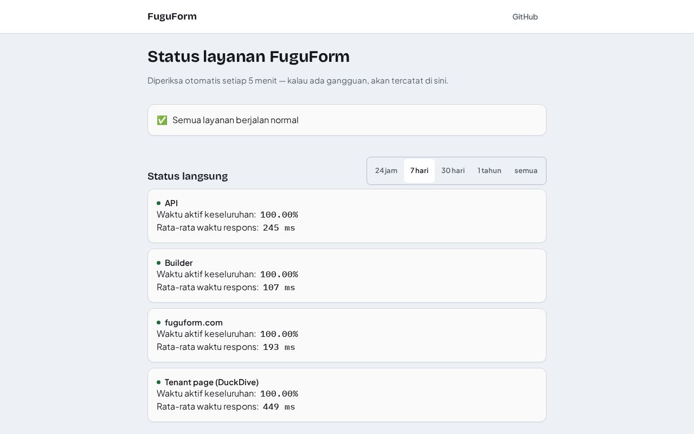Show the semua time range

click(x=526, y=170)
